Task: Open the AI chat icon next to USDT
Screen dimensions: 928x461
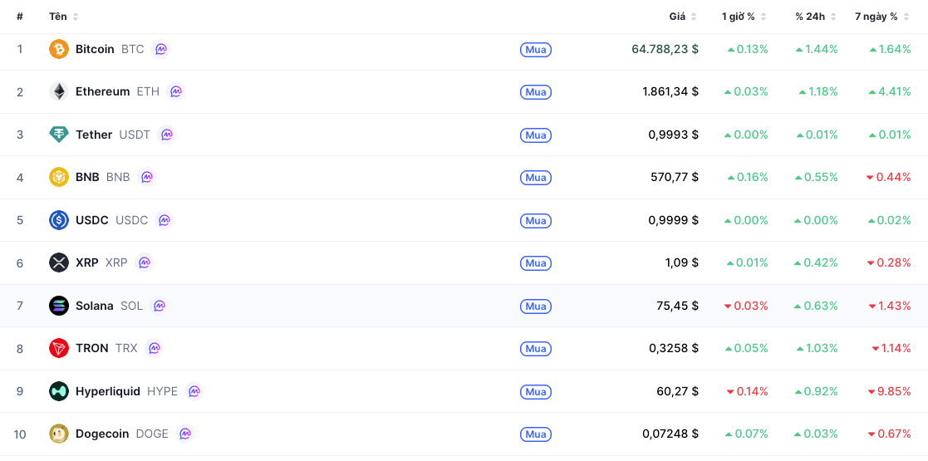Action: coord(167,135)
